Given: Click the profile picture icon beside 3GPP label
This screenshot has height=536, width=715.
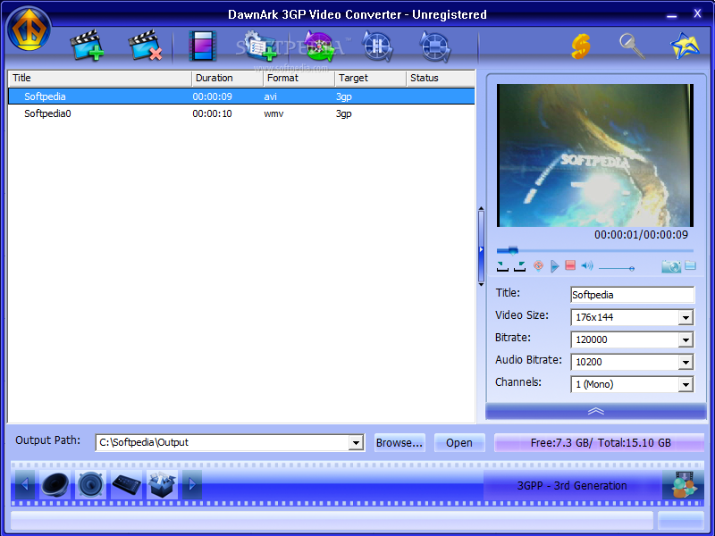Looking at the screenshot, I should pos(683,485).
